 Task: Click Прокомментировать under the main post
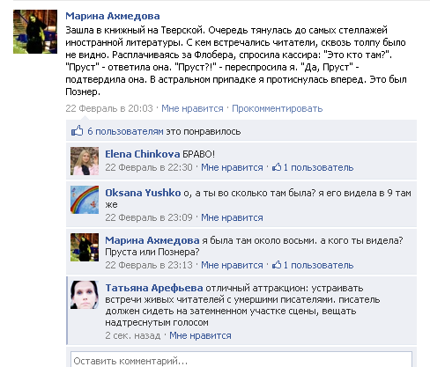[x=278, y=108]
